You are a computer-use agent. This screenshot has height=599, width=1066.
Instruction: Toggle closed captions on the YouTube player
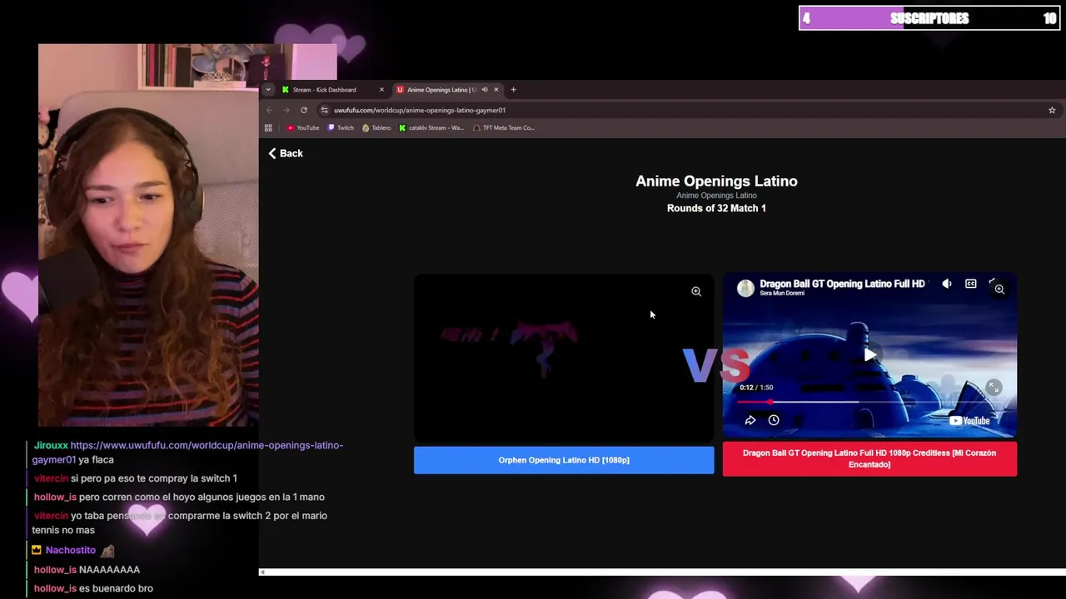[x=970, y=284]
